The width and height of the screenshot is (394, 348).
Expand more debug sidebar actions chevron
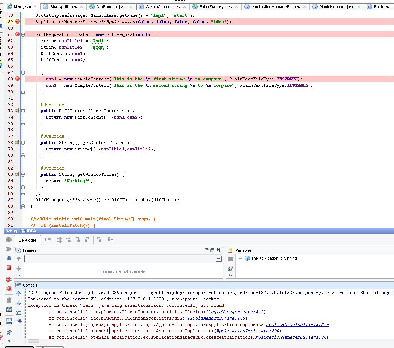pos(9,341)
